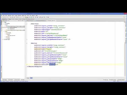Collapse the res folder arrow

[4, 31]
